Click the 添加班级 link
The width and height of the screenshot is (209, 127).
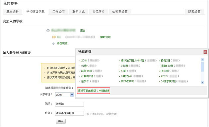point(62,43)
